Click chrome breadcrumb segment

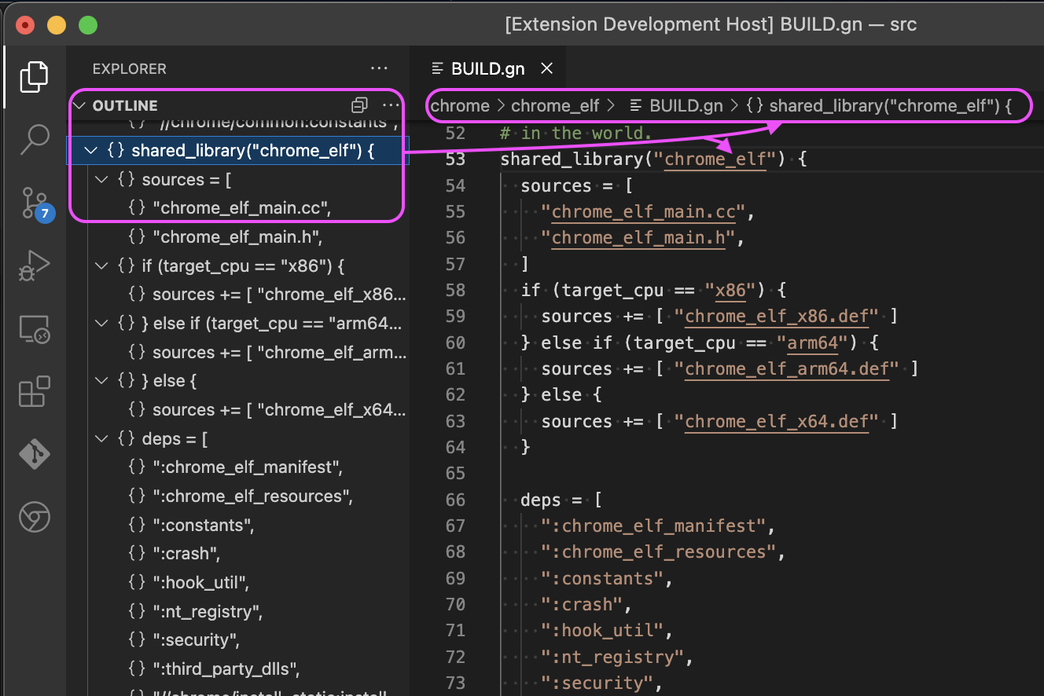point(460,106)
